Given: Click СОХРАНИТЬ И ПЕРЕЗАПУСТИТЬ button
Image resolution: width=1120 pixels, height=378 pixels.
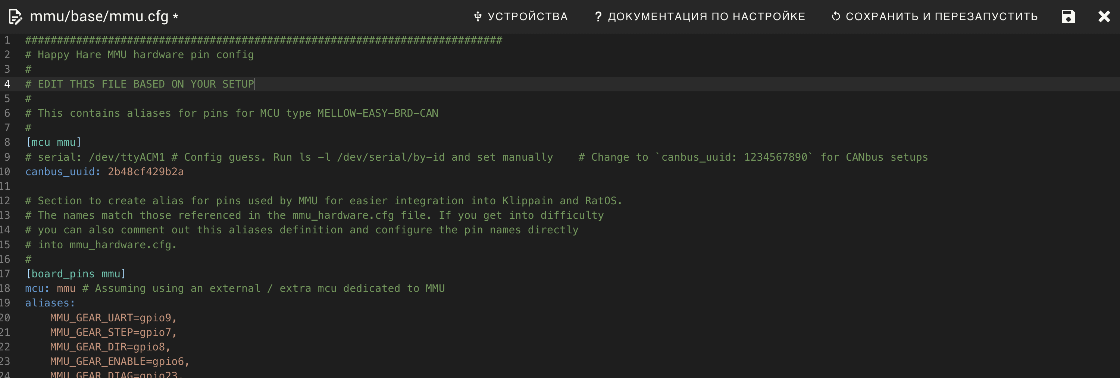Looking at the screenshot, I should 934,16.
